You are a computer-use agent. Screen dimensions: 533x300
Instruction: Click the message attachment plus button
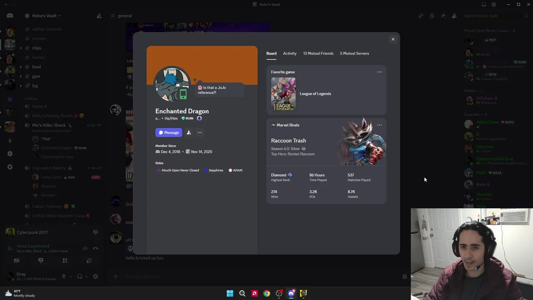pyautogui.click(x=116, y=276)
